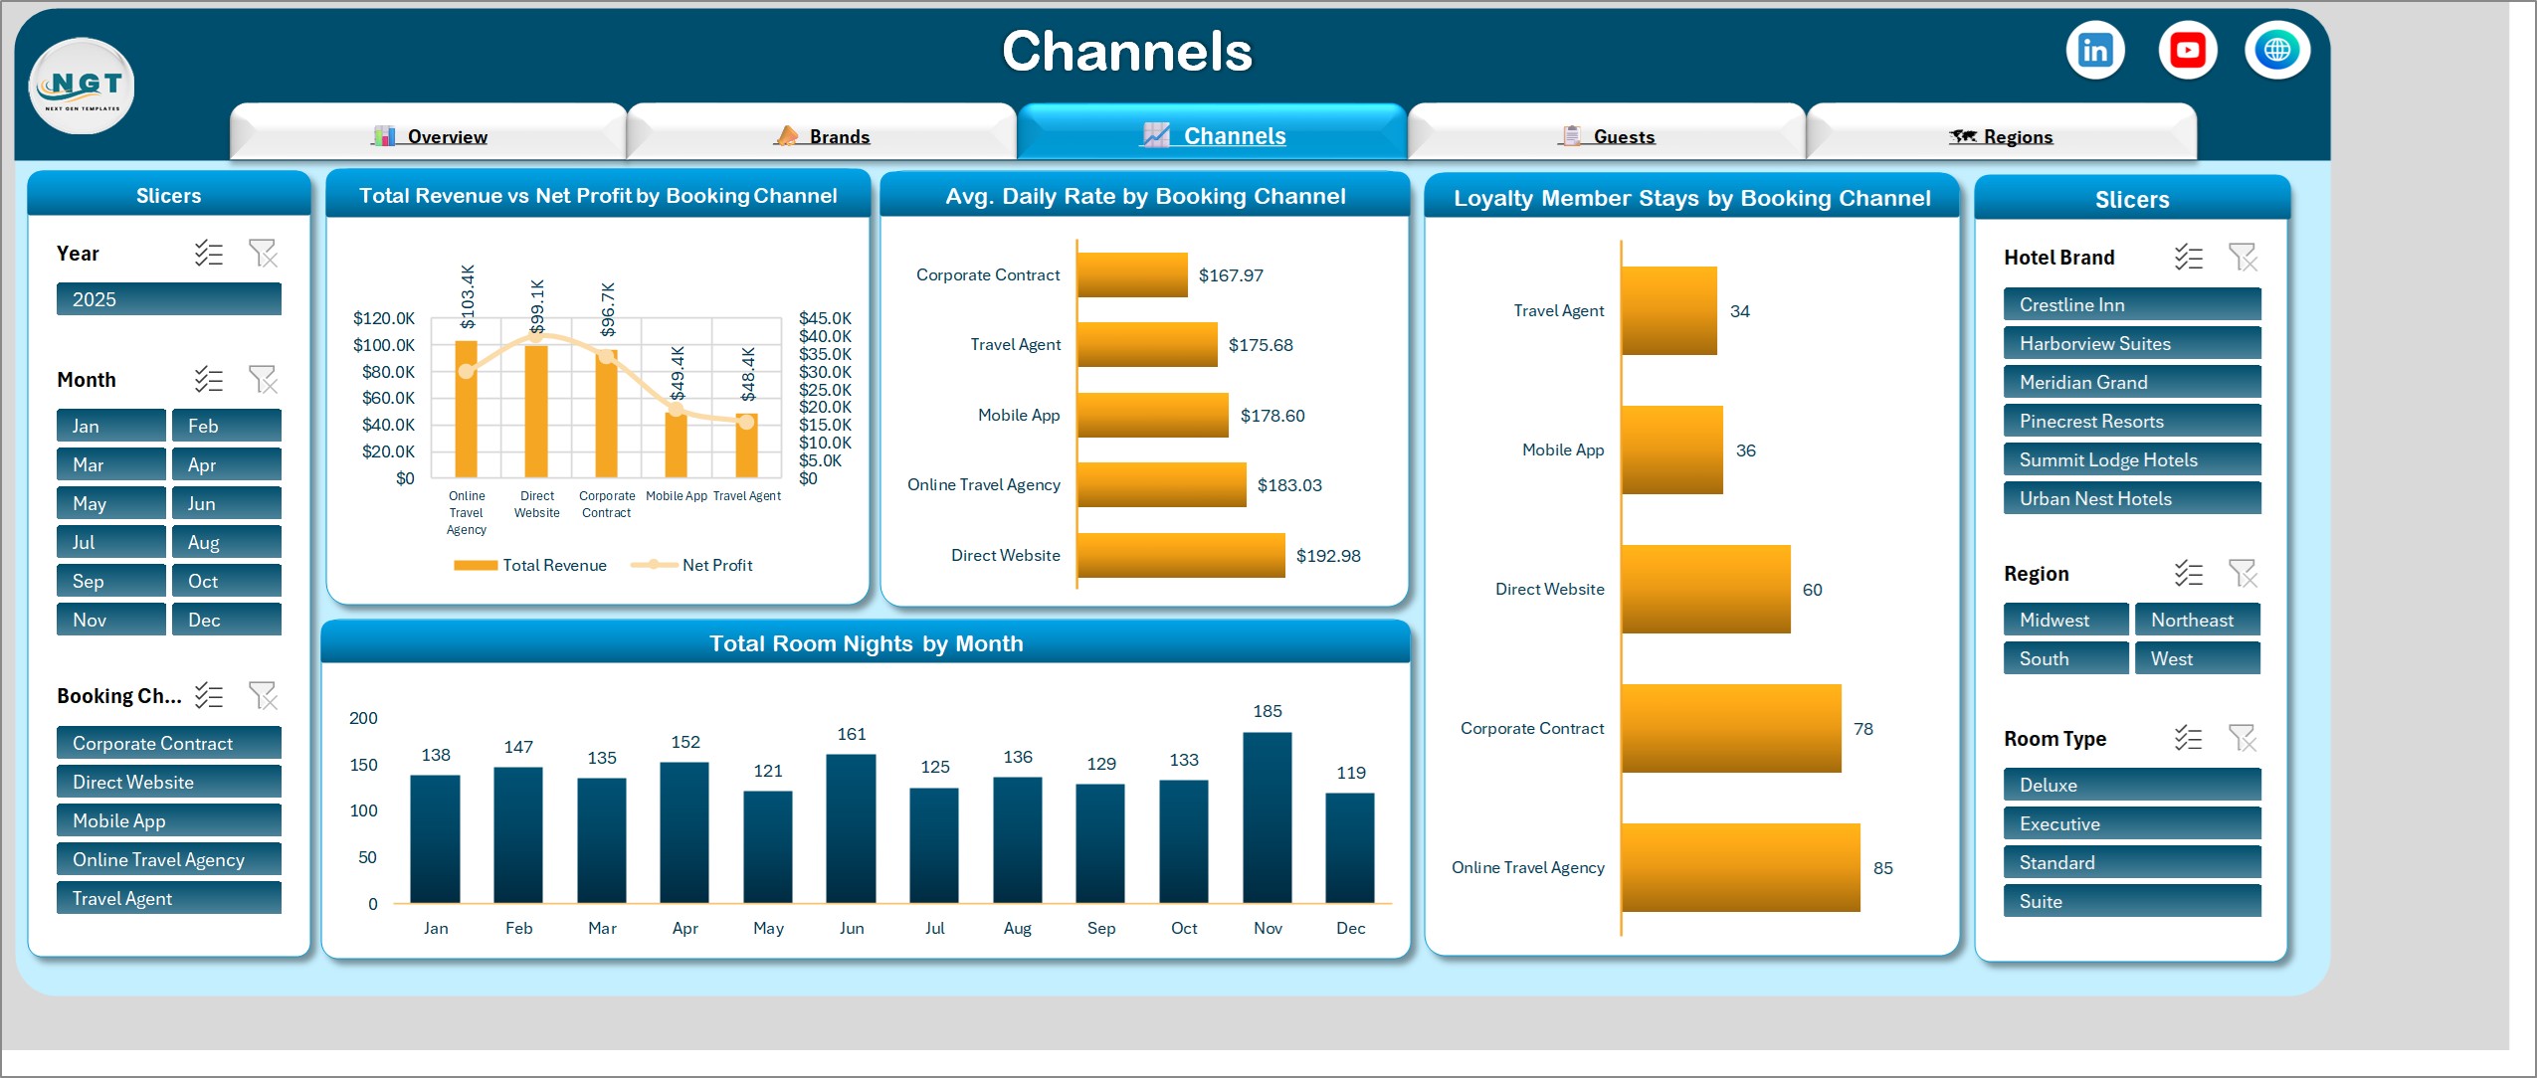The height and width of the screenshot is (1078, 2537).
Task: Choose Urban Nest Hotels brand
Action: click(x=2132, y=498)
